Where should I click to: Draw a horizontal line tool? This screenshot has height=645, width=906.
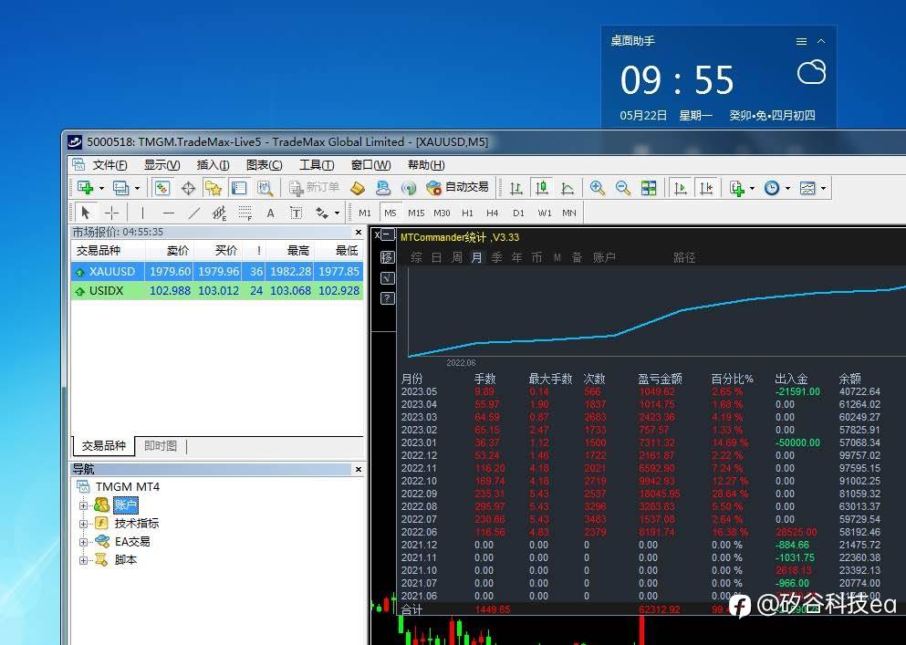click(168, 213)
